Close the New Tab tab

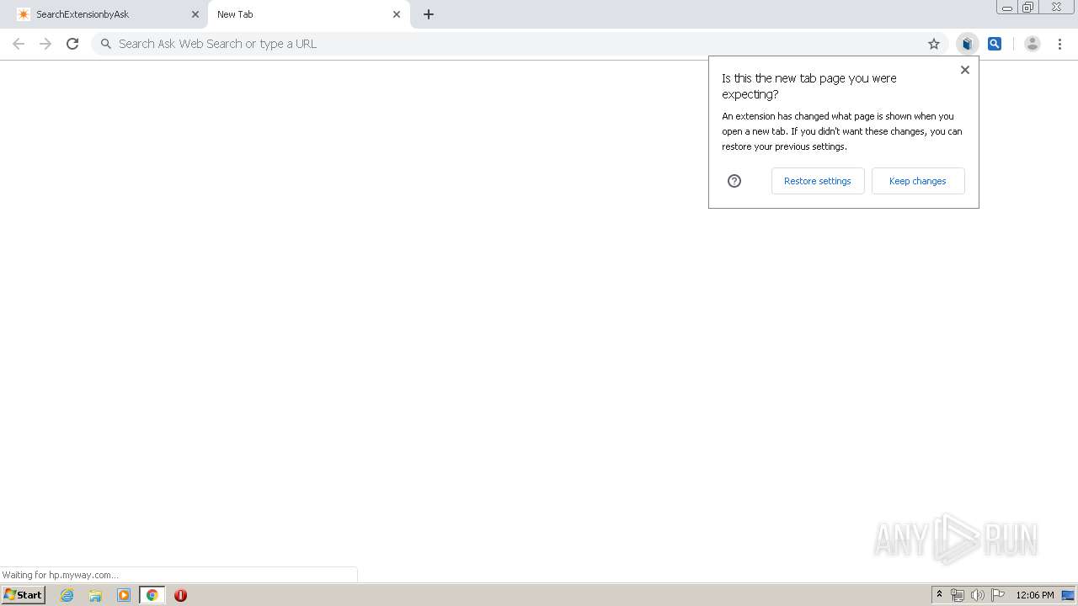[x=397, y=14]
